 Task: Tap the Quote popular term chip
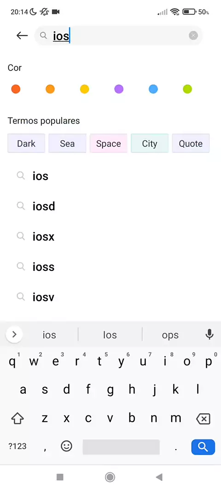click(x=191, y=143)
